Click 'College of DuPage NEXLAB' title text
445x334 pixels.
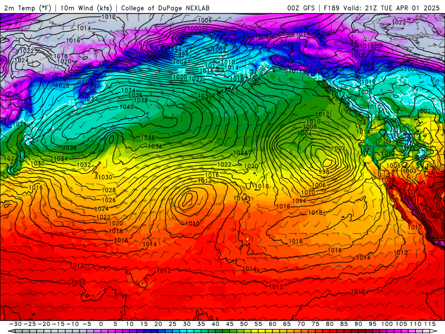pyautogui.click(x=165, y=8)
